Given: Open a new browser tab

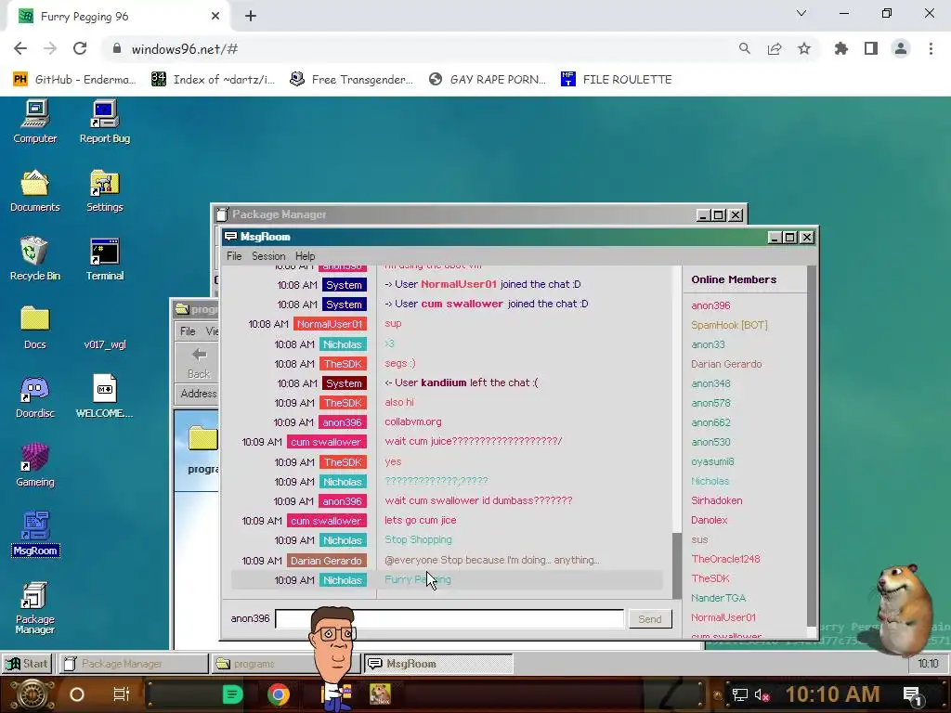Looking at the screenshot, I should [x=251, y=16].
